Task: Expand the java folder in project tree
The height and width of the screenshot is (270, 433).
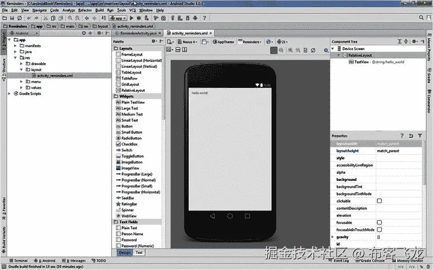Action: (x=16, y=52)
